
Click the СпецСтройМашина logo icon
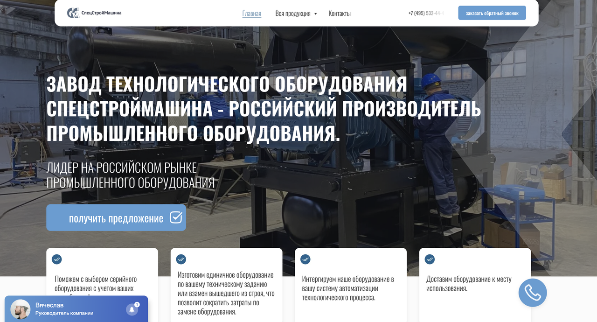pos(73,13)
